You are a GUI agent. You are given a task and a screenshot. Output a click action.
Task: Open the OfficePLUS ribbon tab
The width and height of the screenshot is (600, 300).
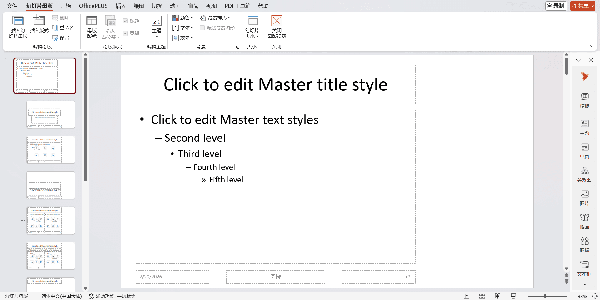coord(93,6)
